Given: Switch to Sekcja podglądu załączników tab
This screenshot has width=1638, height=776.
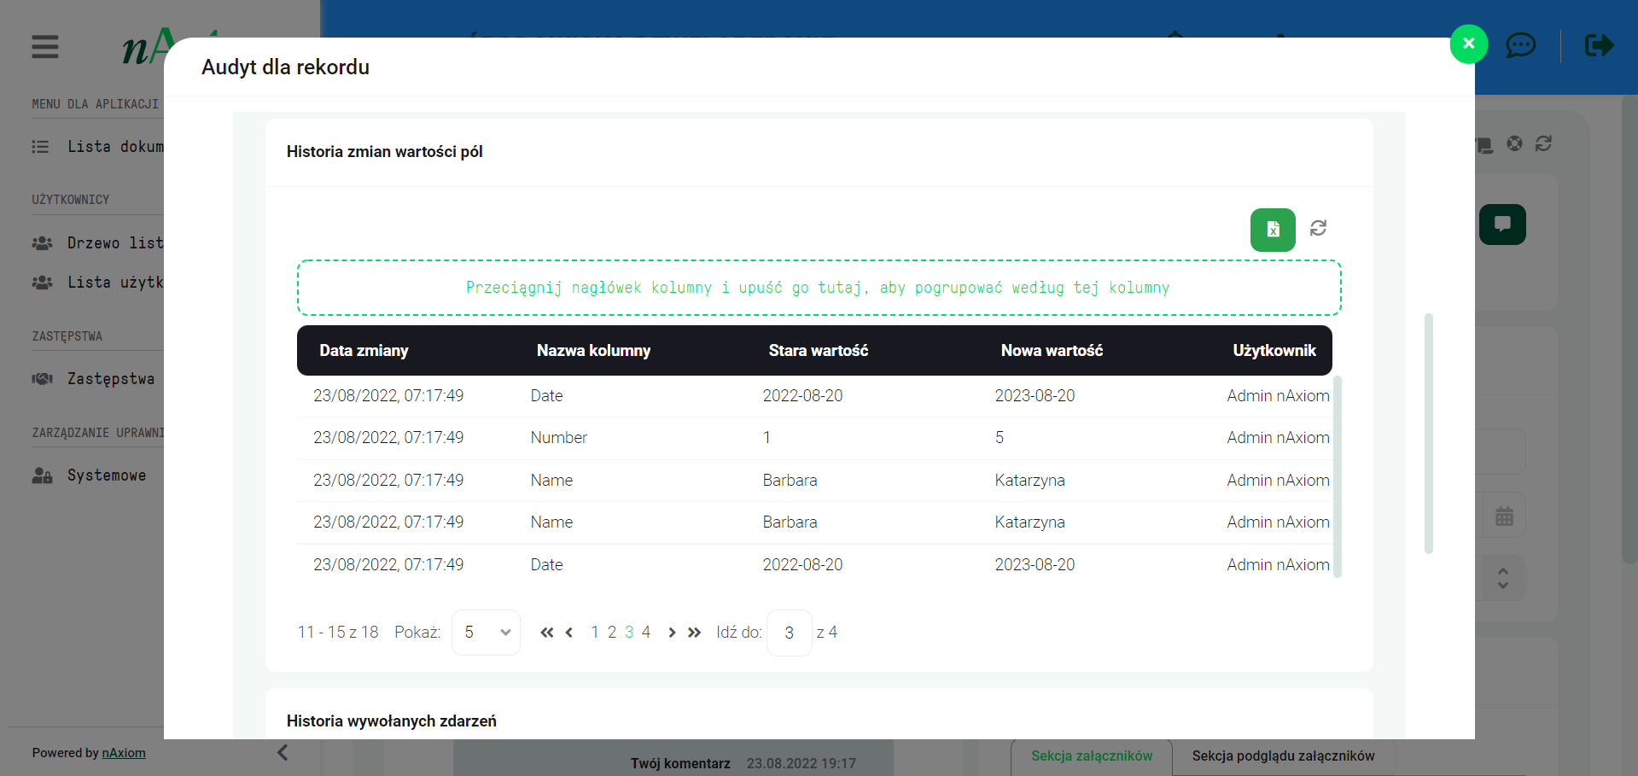Looking at the screenshot, I should pos(1283,756).
